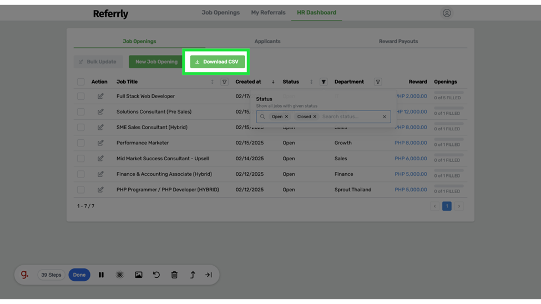Click the screenshot image icon in recorder toolbar
The width and height of the screenshot is (541, 304).
pyautogui.click(x=138, y=275)
